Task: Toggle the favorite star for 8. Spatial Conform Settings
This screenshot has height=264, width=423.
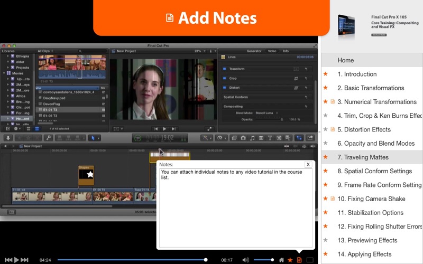Action: coord(326,171)
